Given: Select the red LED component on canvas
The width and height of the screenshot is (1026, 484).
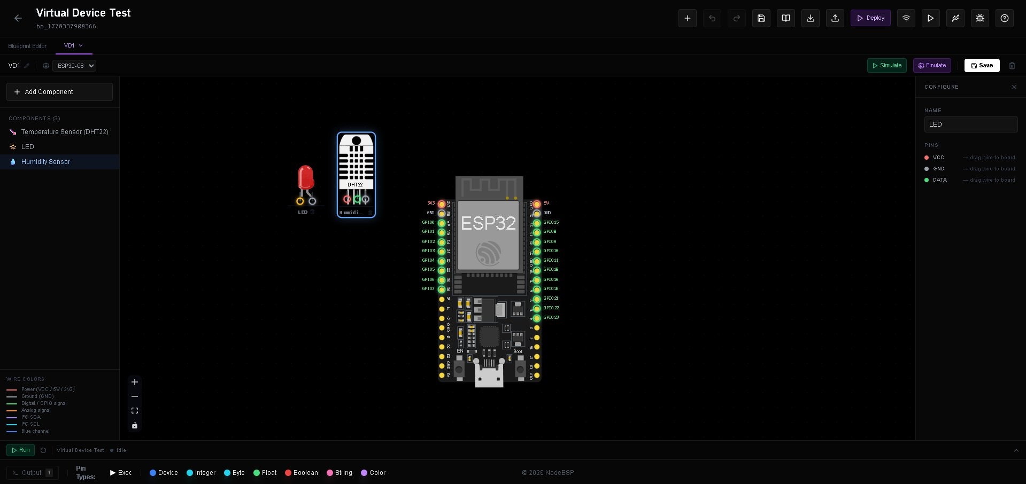Looking at the screenshot, I should tap(306, 177).
